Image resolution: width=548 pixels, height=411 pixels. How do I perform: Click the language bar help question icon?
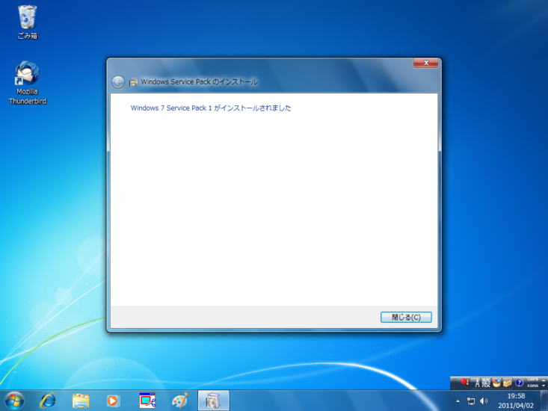(519, 383)
